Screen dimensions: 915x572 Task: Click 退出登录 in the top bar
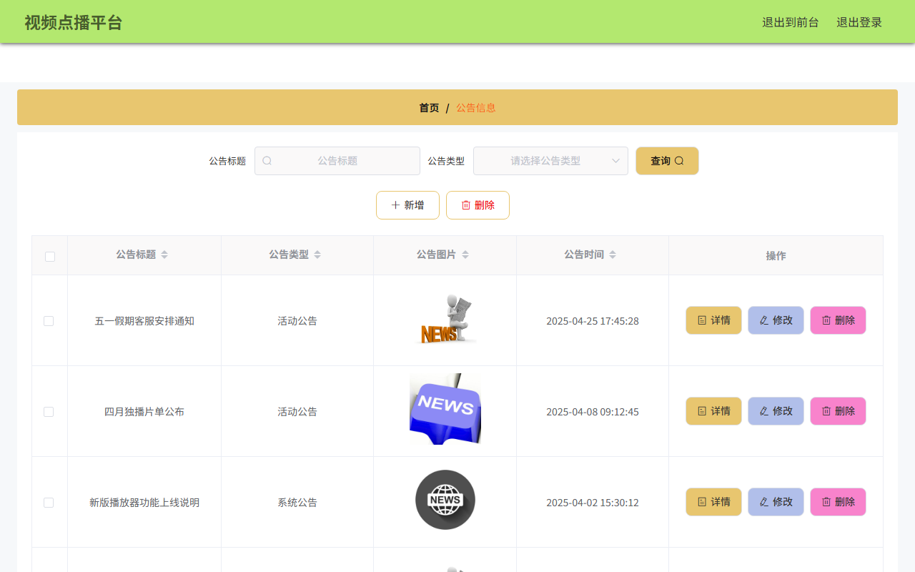[859, 22]
